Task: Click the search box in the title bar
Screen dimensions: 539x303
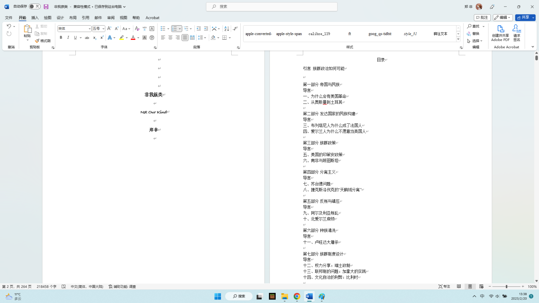Action: 272,7
